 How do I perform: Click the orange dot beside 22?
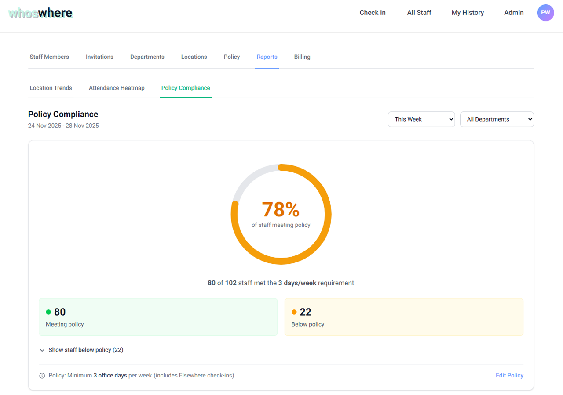click(x=294, y=312)
